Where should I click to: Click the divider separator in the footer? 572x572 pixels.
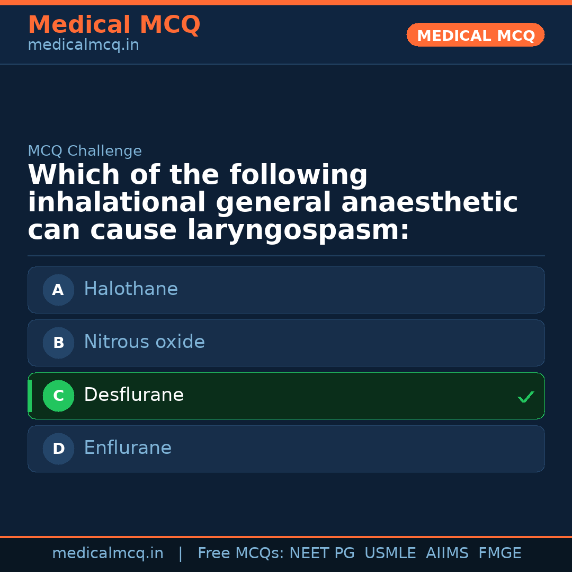pyautogui.click(x=181, y=553)
